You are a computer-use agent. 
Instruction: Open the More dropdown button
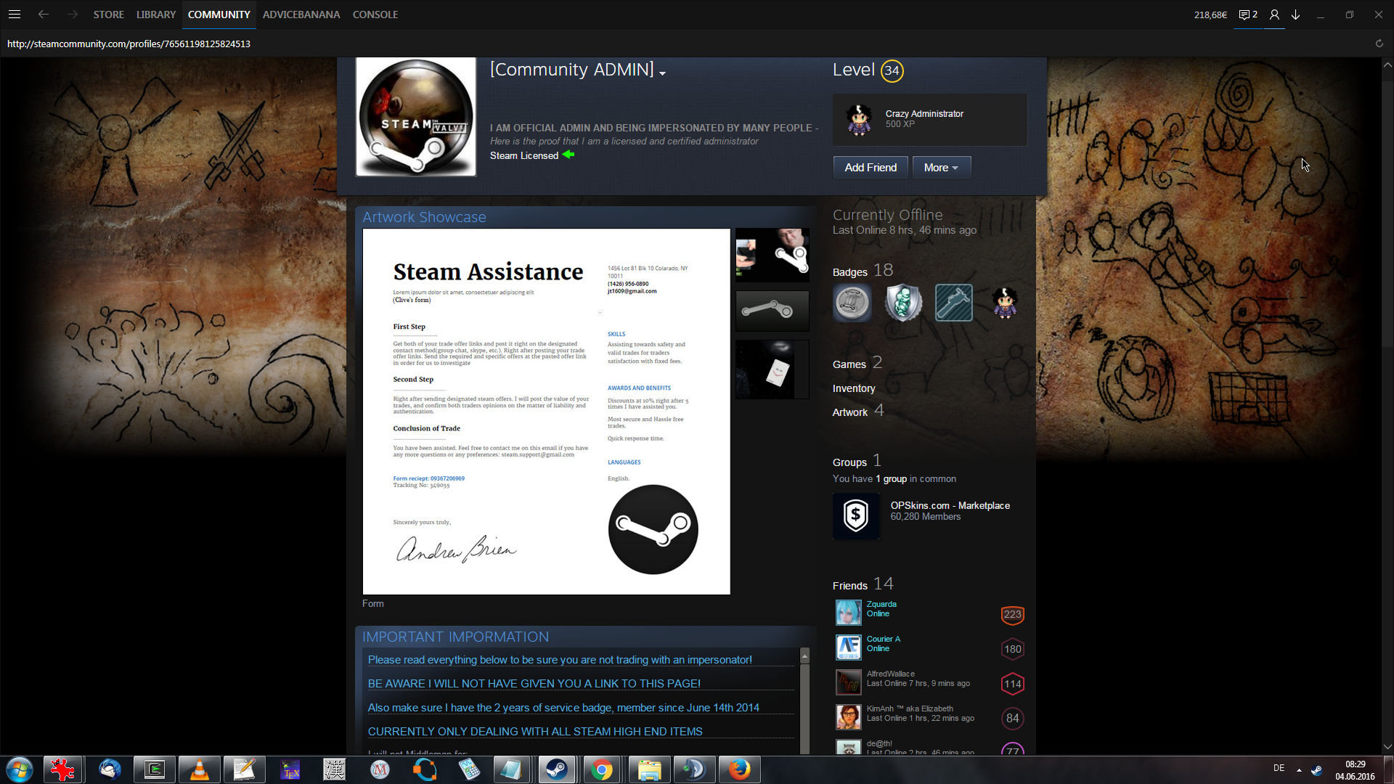click(x=941, y=168)
